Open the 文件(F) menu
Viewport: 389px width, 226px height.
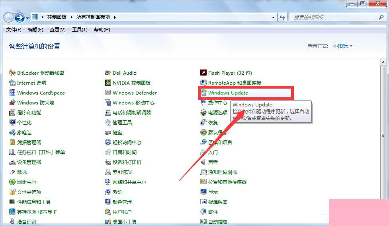point(14,30)
